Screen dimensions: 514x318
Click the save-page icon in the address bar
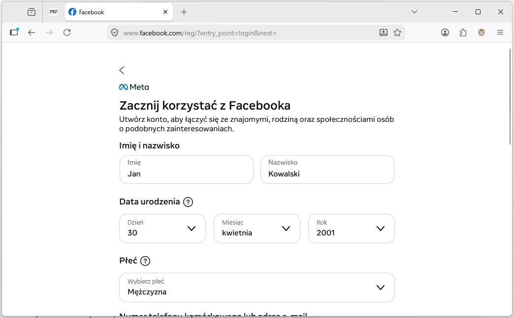point(384,32)
